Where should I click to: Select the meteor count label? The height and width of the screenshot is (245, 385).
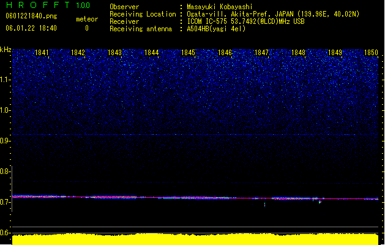click(87, 19)
